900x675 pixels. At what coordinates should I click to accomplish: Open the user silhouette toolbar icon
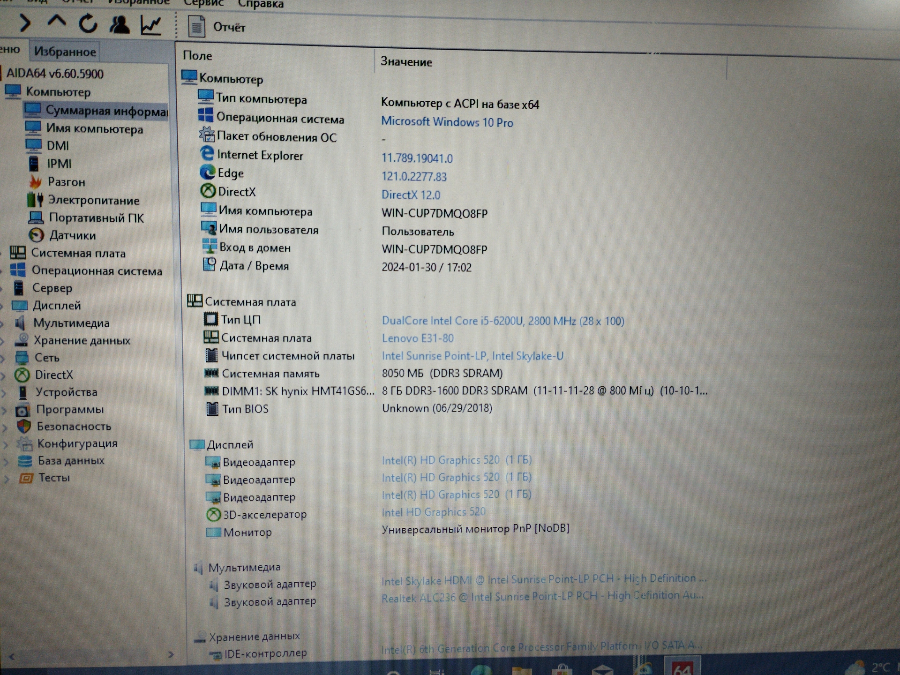(x=119, y=24)
